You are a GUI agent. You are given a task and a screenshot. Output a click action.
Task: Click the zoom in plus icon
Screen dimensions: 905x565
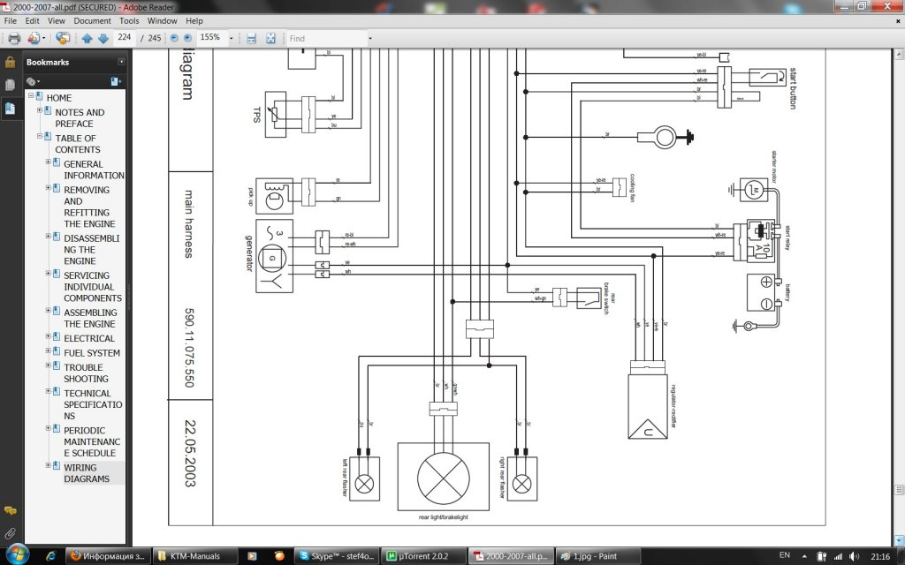pos(187,38)
